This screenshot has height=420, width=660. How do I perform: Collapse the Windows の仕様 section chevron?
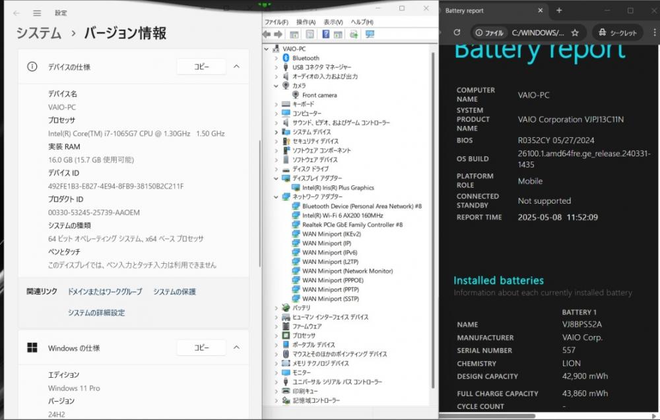(236, 347)
